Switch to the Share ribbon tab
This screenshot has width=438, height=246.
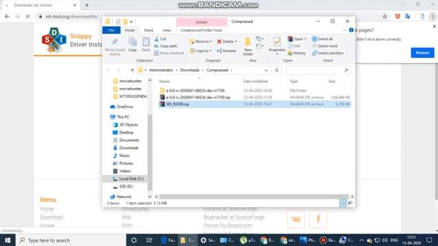149,30
